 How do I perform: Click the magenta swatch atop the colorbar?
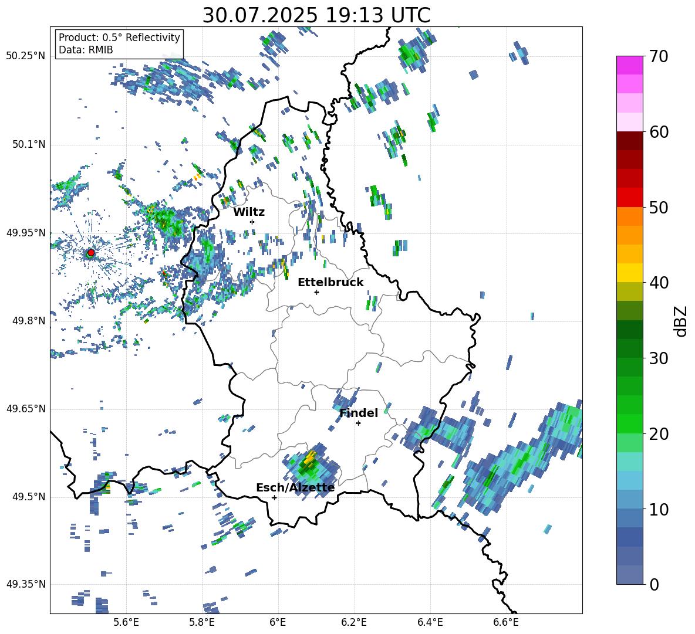[x=629, y=65]
